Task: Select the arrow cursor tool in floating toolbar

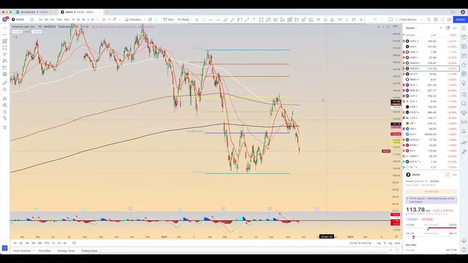Action: click(x=197, y=20)
